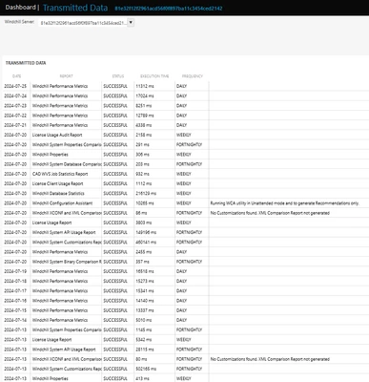Click the Windchill Configuration Assistant cell
This screenshot has height=382, width=369.
pyautogui.click(x=62, y=203)
